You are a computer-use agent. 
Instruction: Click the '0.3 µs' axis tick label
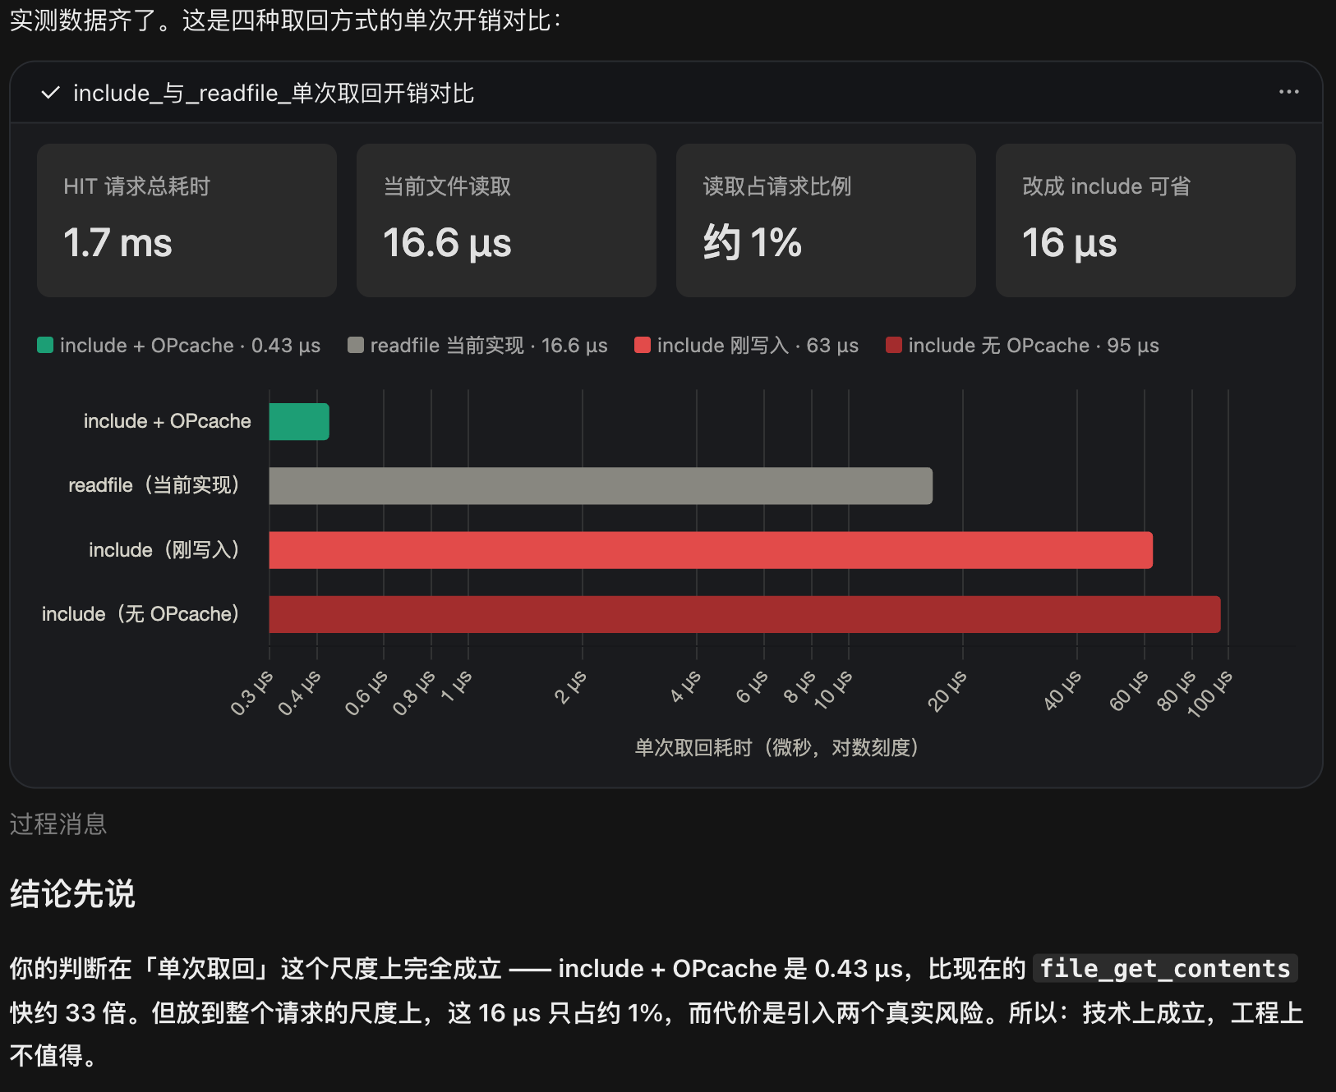[x=251, y=693]
